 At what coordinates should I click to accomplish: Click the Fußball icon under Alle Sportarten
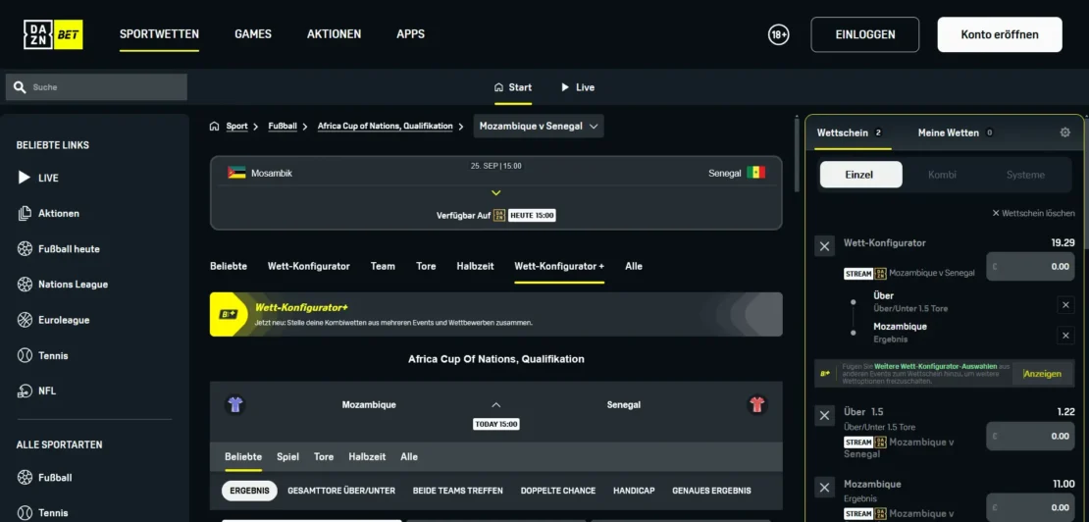pyautogui.click(x=25, y=478)
